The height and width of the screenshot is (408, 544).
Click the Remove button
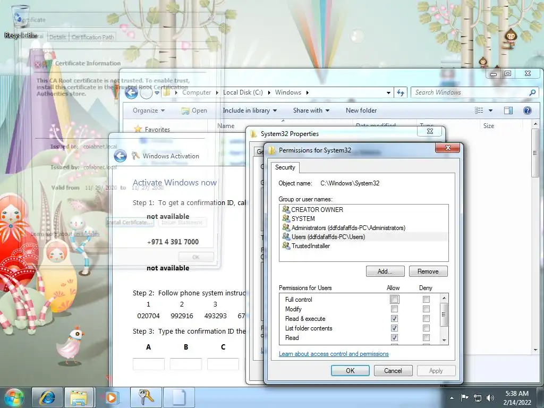tap(428, 271)
